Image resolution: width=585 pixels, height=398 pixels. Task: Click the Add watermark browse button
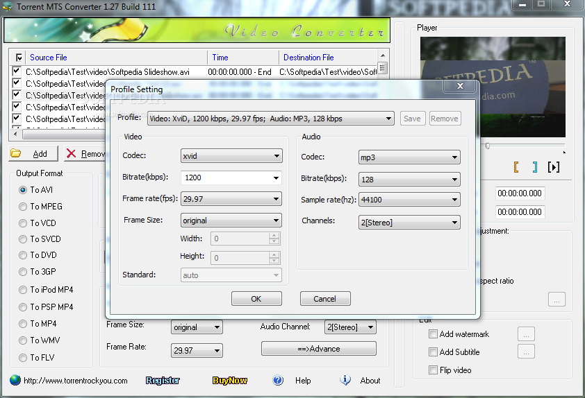526,334
